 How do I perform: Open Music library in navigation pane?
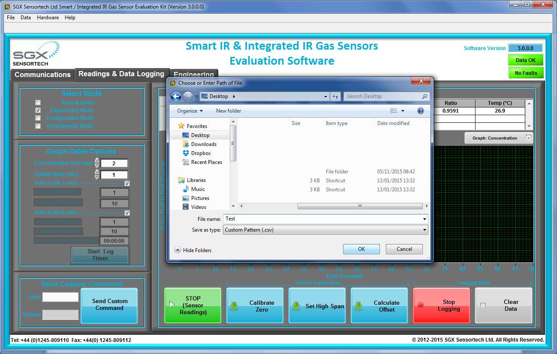[198, 189]
